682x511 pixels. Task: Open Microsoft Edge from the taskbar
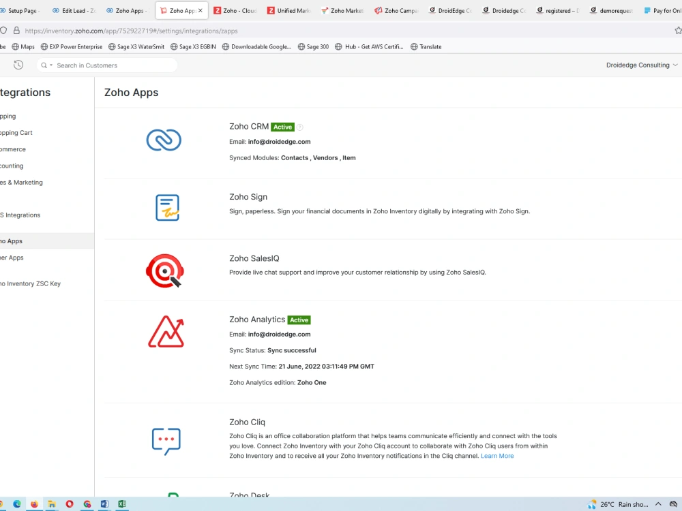17,504
